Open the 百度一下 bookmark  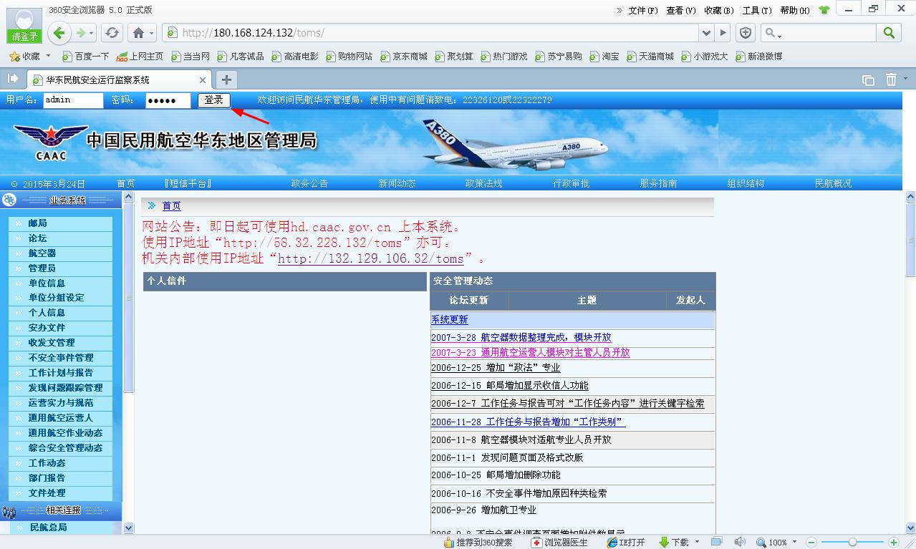86,56
